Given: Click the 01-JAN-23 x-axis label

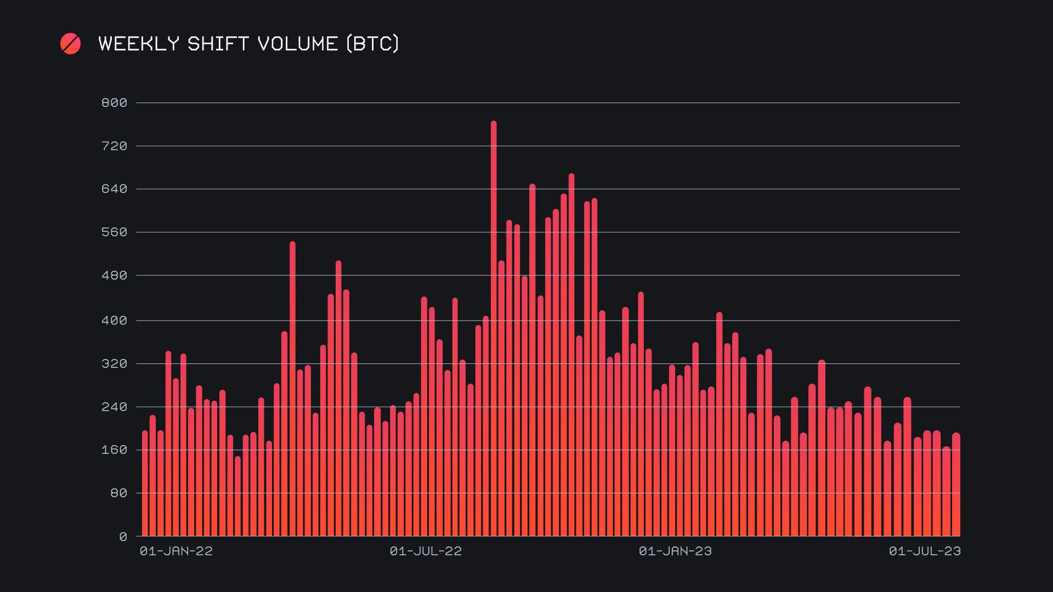Looking at the screenshot, I should pos(675,551).
